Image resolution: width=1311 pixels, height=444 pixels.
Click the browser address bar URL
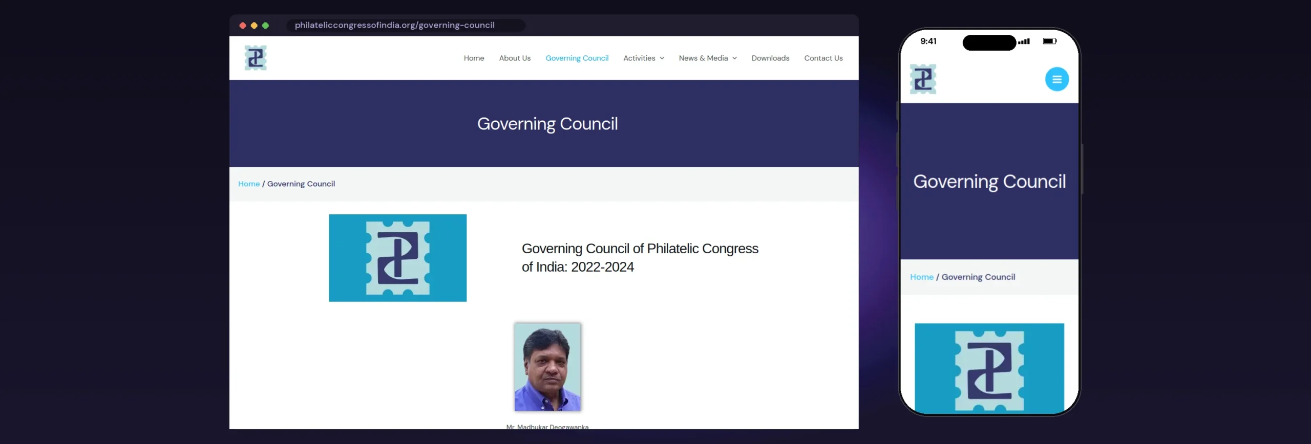pos(394,25)
